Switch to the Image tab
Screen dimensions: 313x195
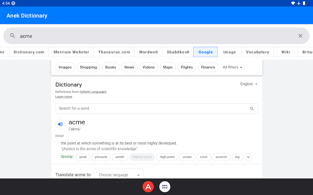pos(229,52)
